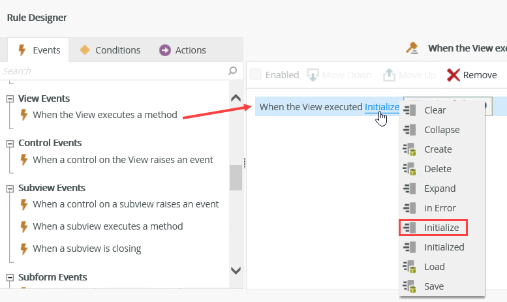Open the Actions tab
Viewport: 507px width, 302px height.
(x=183, y=50)
